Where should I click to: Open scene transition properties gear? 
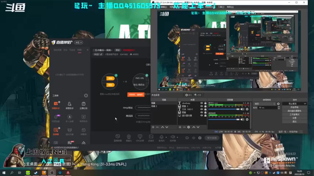pos(278,104)
